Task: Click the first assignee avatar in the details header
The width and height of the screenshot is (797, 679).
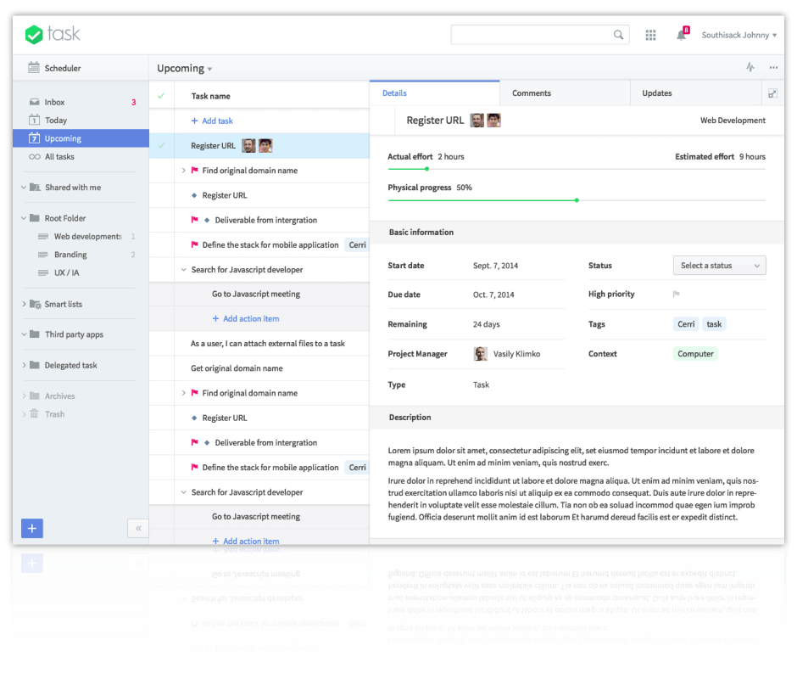Action: [477, 121]
